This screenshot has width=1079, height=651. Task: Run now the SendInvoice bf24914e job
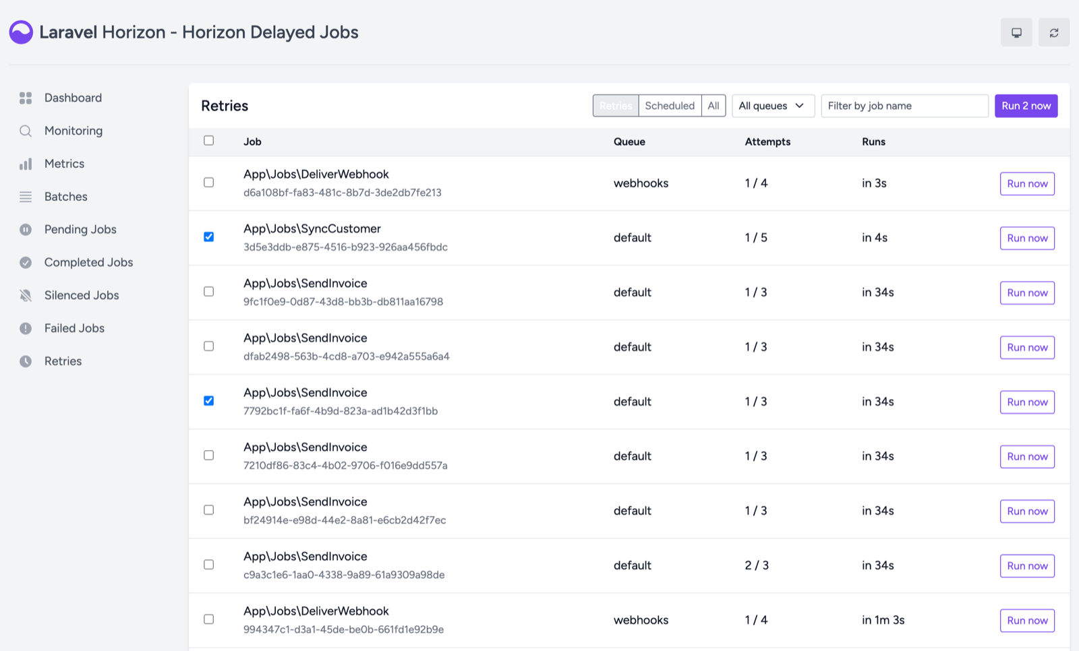[1027, 511]
